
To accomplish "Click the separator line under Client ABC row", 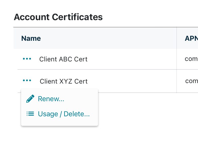I will [x=97, y=69].
